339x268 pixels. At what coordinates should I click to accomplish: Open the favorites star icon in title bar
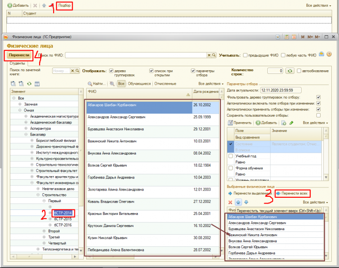pyautogui.click(x=278, y=37)
